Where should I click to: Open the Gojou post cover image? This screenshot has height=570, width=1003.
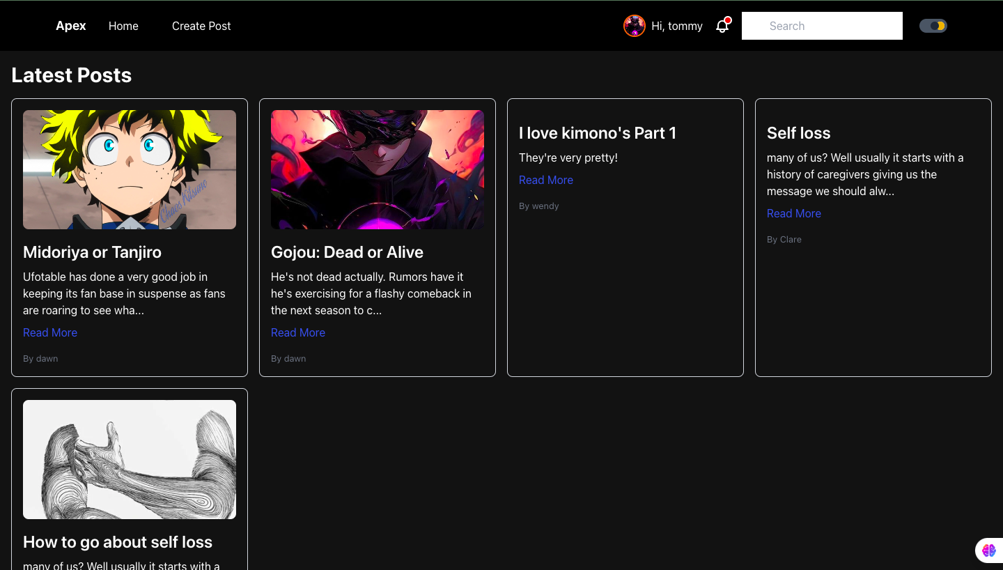tap(378, 169)
